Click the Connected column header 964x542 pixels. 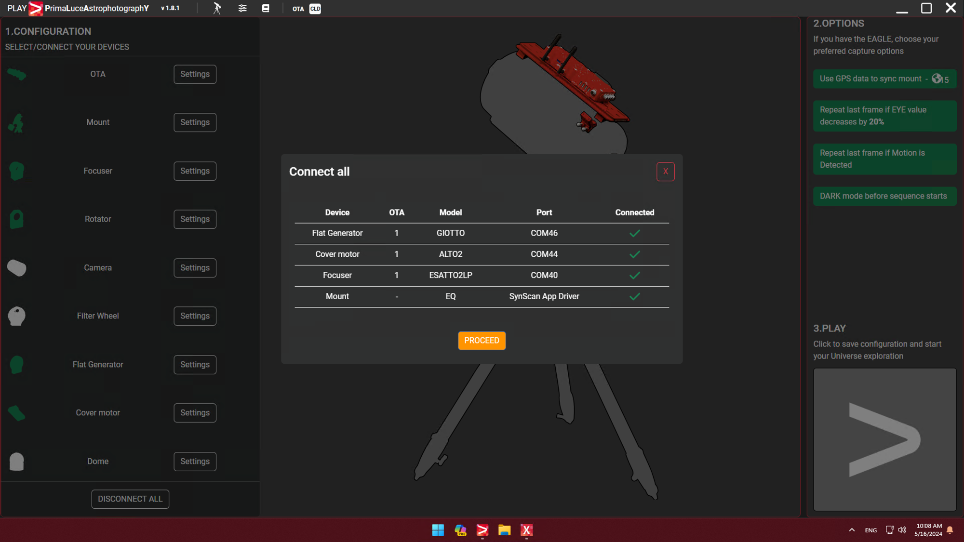tap(634, 212)
